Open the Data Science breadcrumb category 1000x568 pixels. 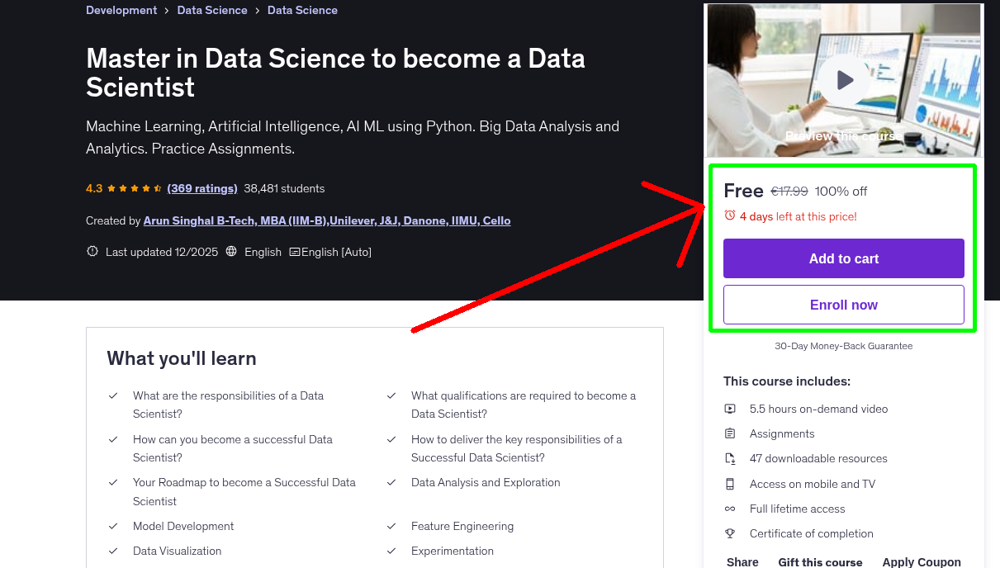coord(212,10)
